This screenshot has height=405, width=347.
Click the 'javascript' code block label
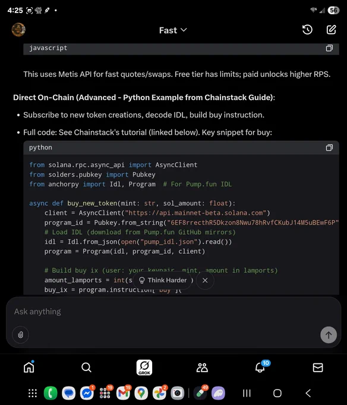point(48,48)
